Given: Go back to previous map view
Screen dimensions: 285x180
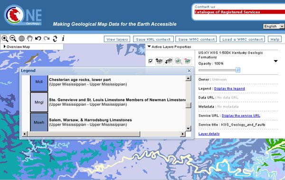Looking at the screenshot, I should point(38,38).
